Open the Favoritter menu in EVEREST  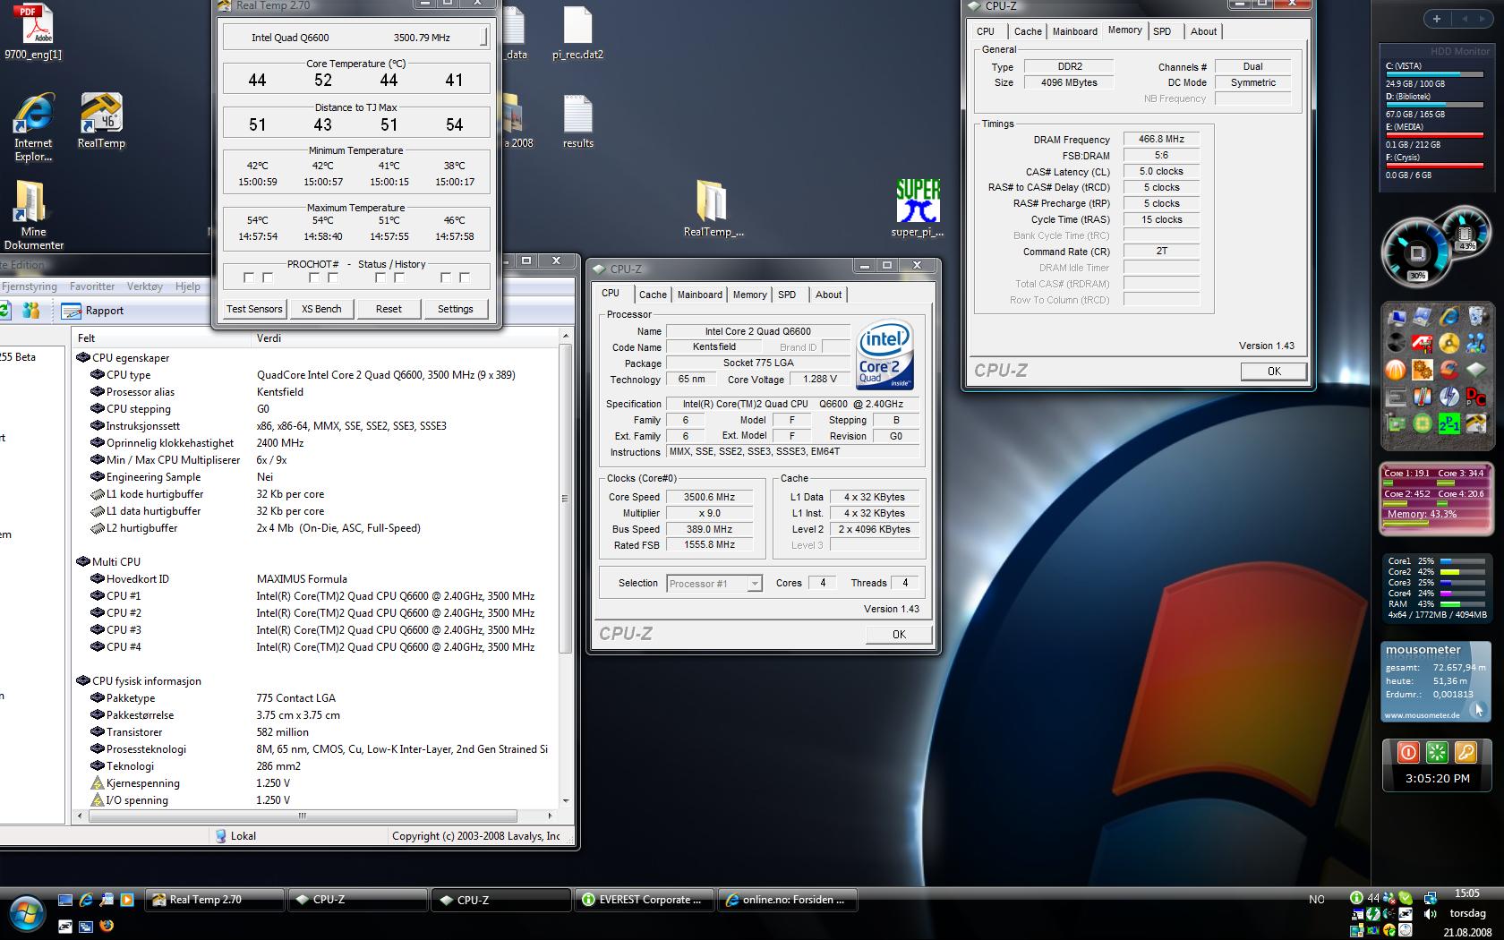tap(92, 286)
